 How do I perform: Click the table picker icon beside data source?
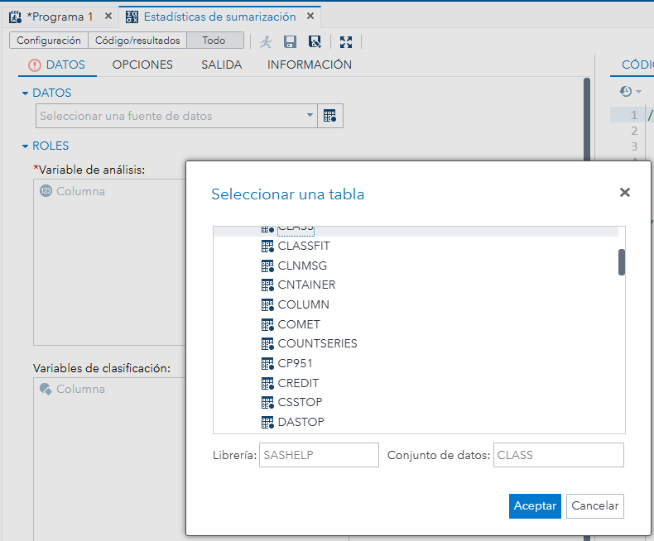point(330,117)
